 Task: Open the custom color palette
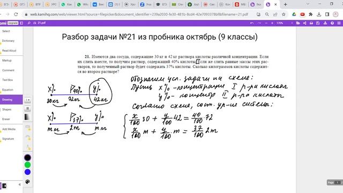tap(27, 182)
